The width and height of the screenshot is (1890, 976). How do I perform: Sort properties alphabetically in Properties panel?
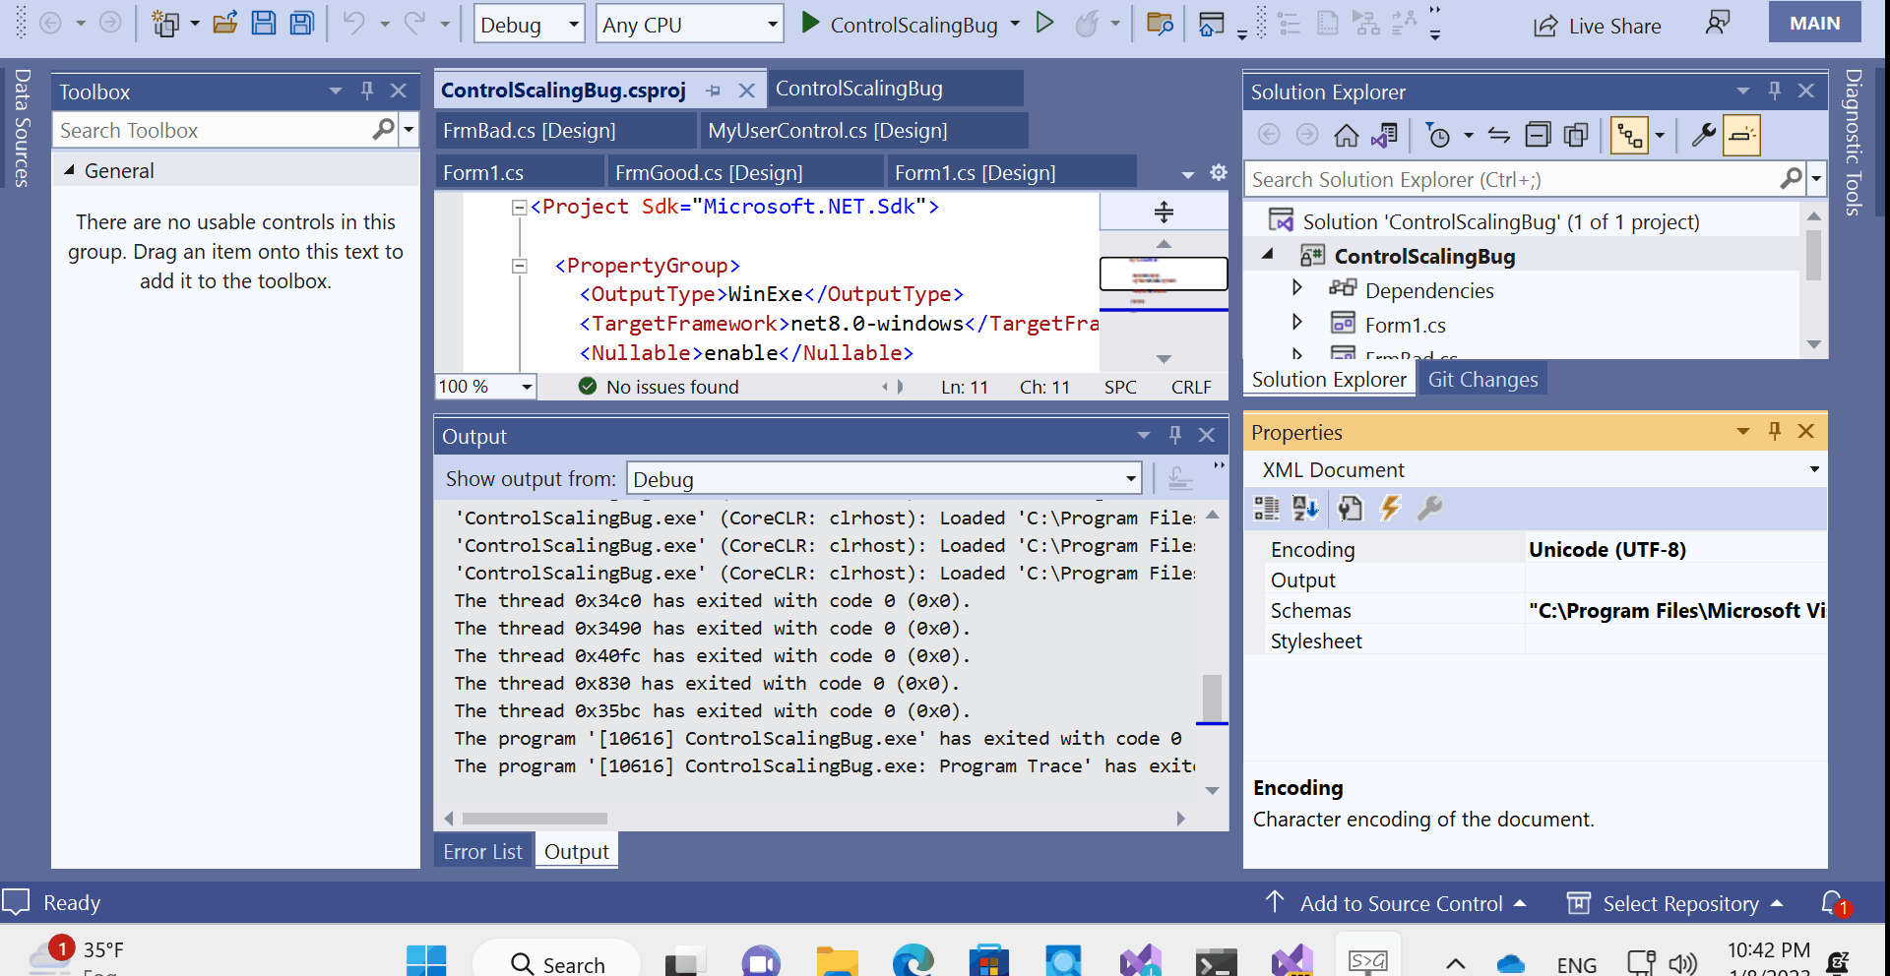[x=1305, y=509]
